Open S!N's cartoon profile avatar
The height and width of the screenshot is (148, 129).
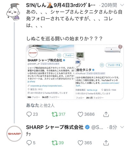(x=13, y=12)
